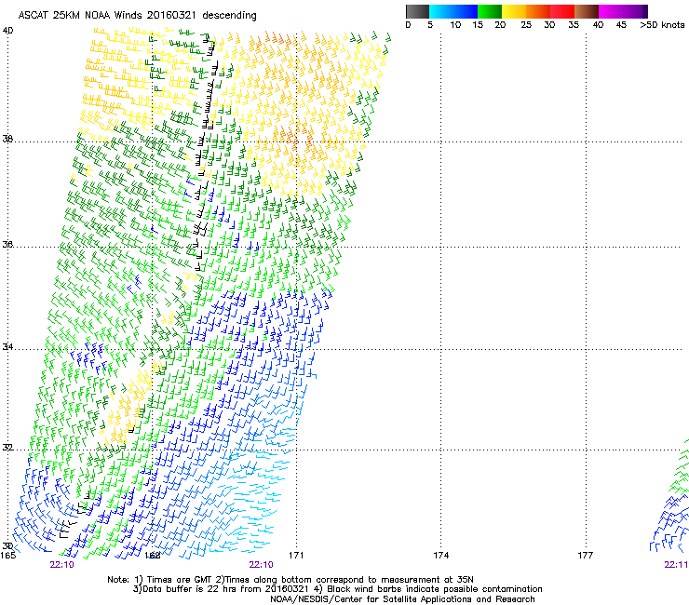
Task: Click the yellow 20-25 knots color segment
Action: coord(514,11)
